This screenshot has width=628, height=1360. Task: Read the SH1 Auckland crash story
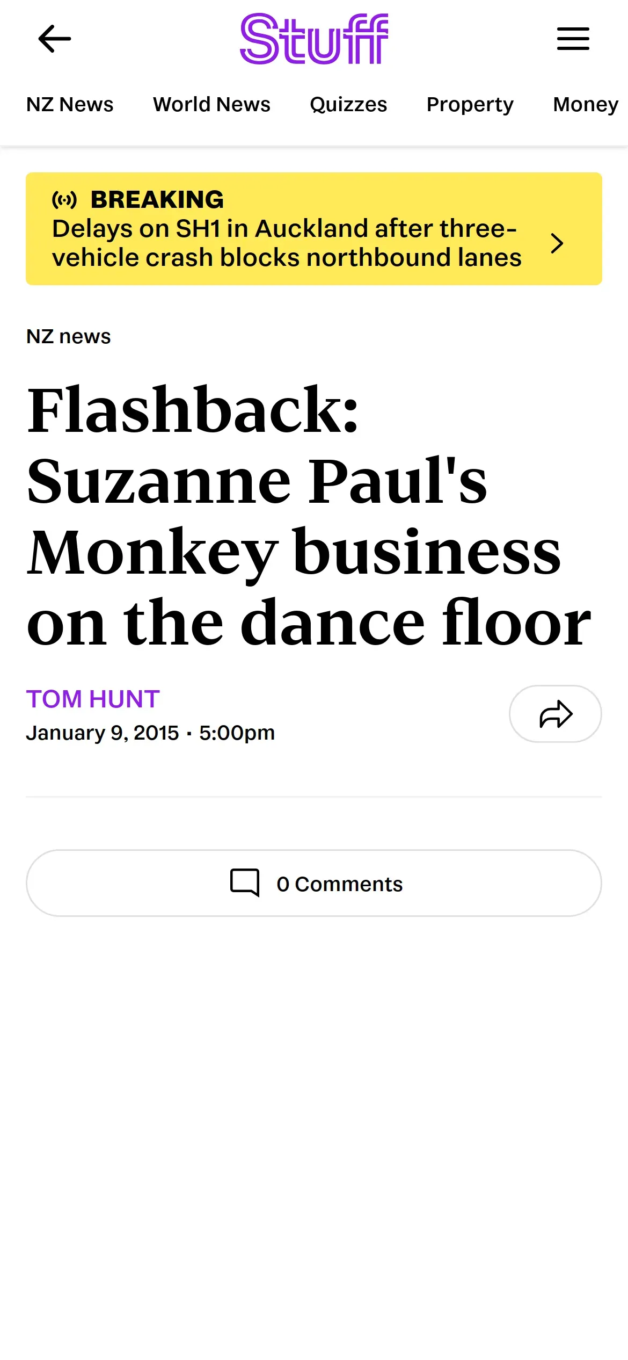point(287,243)
